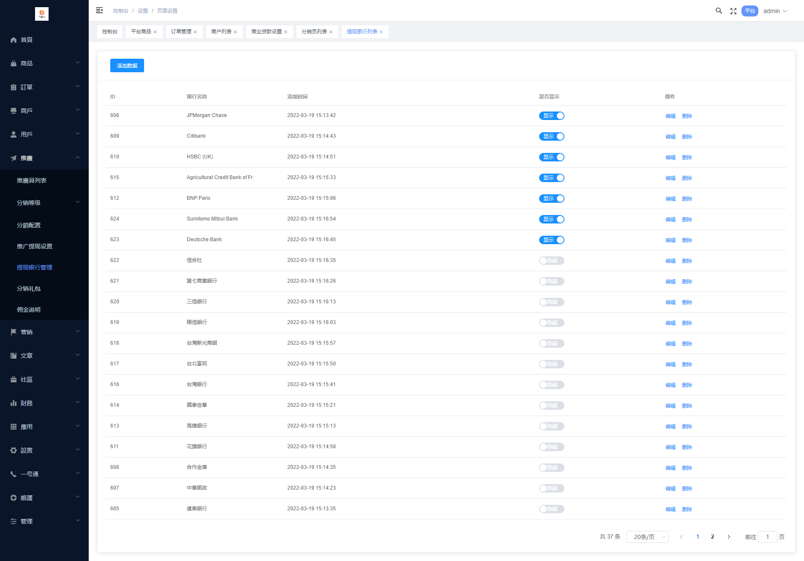Go to next page arrow in pagination
Viewport: 804px width, 561px height.
coord(729,537)
